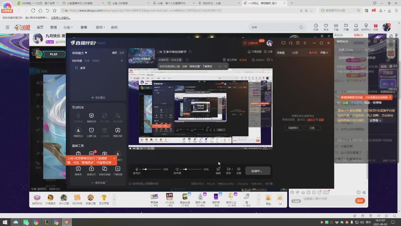Expand 详情 arrow in contribution panel
This screenshot has height=226, width=401.
[x=324, y=53]
